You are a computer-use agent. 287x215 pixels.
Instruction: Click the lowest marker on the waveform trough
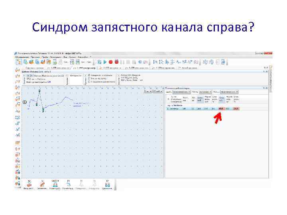pos(43,110)
